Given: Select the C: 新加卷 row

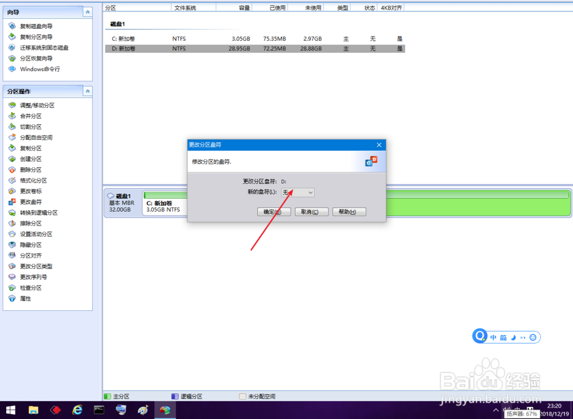Looking at the screenshot, I should pyautogui.click(x=255, y=39).
